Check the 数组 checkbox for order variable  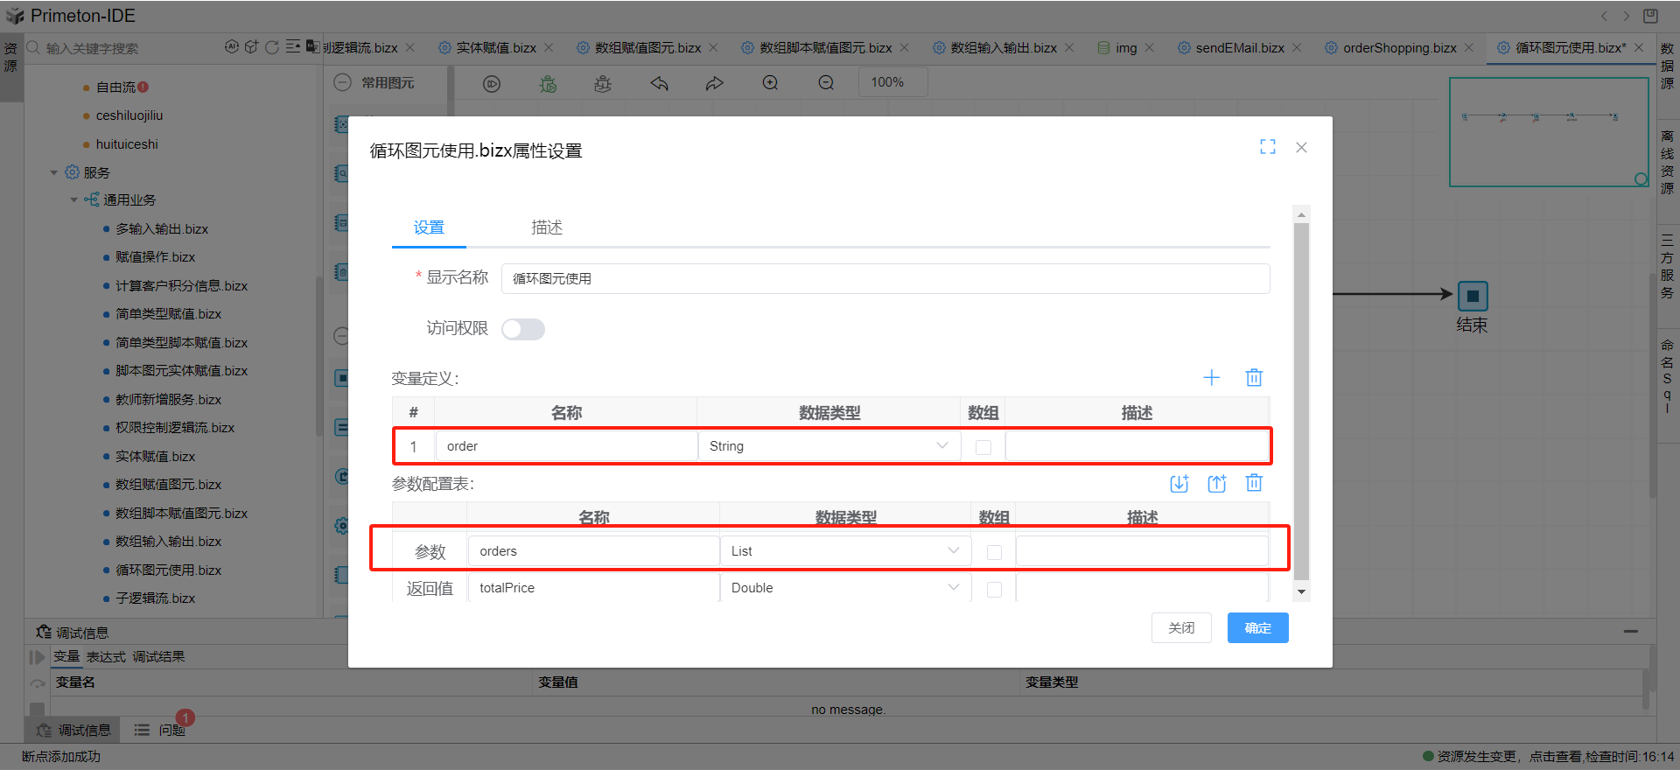[x=983, y=447]
